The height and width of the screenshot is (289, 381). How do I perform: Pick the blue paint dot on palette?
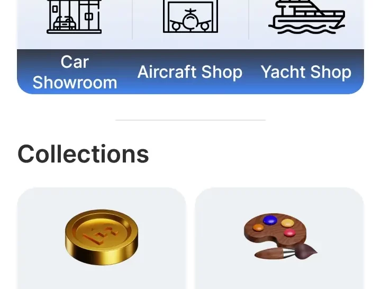click(x=270, y=220)
